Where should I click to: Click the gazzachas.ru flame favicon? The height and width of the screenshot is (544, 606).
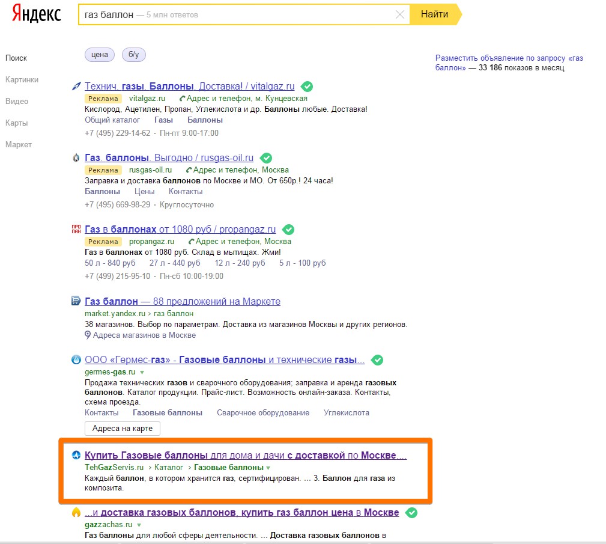coord(76,512)
